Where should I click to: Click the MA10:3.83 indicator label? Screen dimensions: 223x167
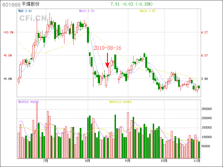click(87, 11)
